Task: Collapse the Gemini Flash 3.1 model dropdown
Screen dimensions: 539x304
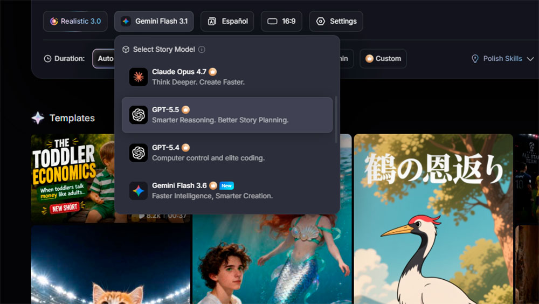Action: [x=154, y=22]
